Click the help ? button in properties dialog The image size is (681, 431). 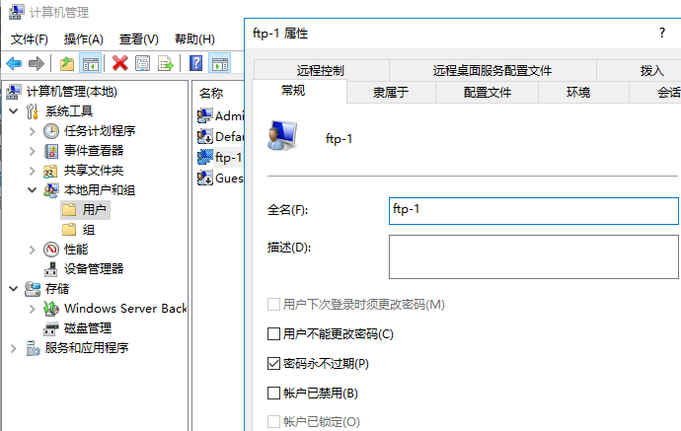[662, 33]
